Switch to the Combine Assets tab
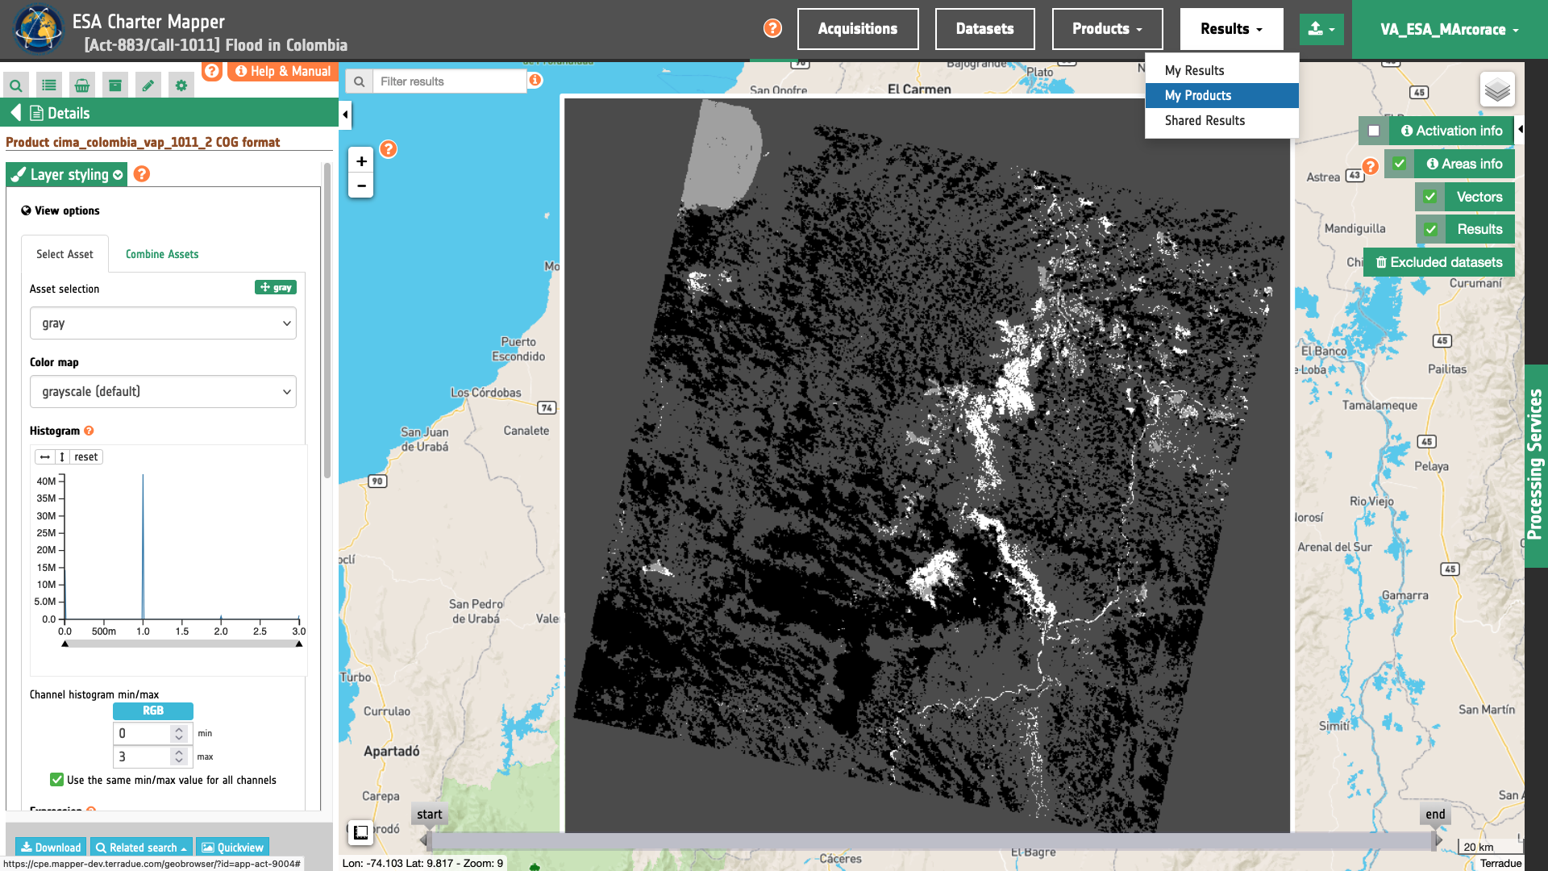Image resolution: width=1548 pixels, height=871 pixels. click(x=162, y=254)
